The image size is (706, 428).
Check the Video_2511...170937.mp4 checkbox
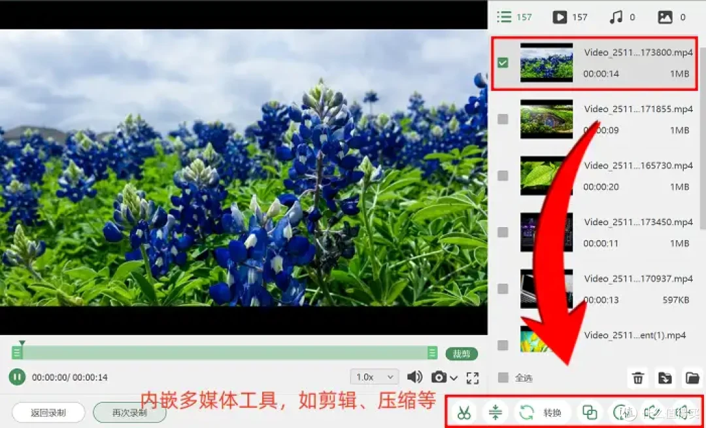(x=503, y=289)
